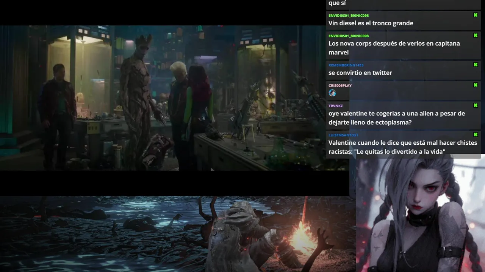Select message 'Los nova corps después de verlos'
The height and width of the screenshot is (272, 485).
pos(394,48)
